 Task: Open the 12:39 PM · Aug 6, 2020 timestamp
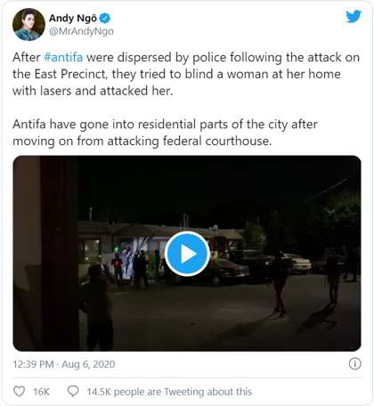(x=64, y=364)
